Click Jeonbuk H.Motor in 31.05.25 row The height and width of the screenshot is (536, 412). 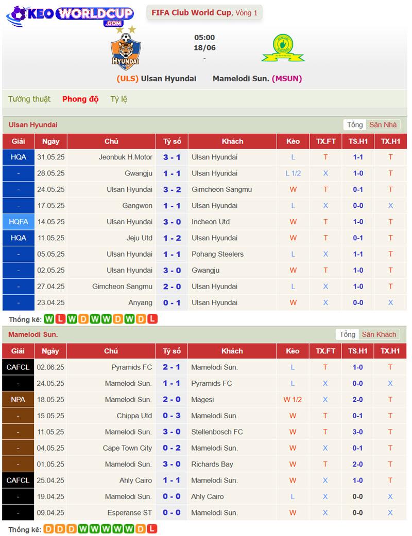126,157
